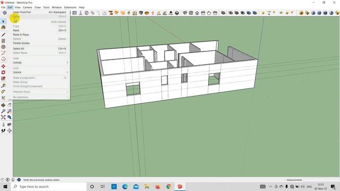The image size is (340, 191).
Task: Expand the Unlock submenu
Action: (39, 72)
